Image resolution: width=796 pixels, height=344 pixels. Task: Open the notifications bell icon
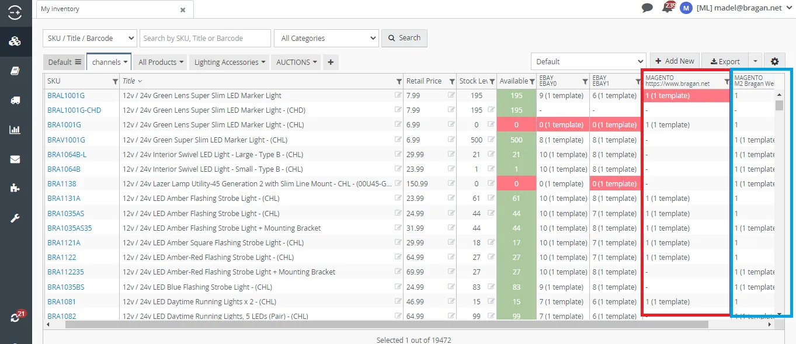667,8
